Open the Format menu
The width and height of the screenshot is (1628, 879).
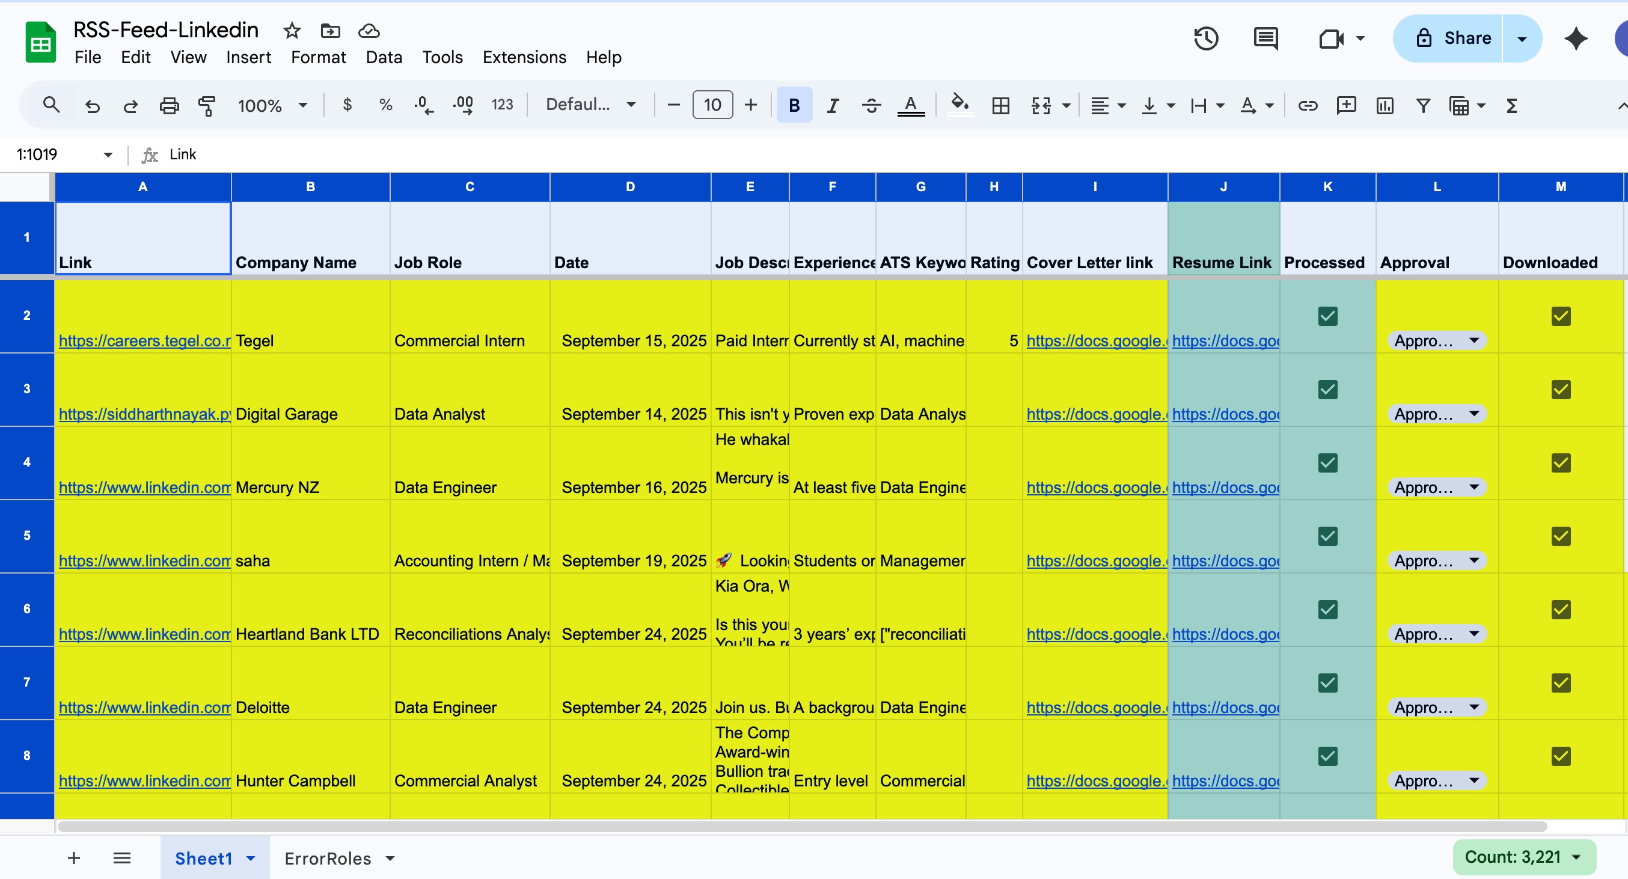[318, 58]
